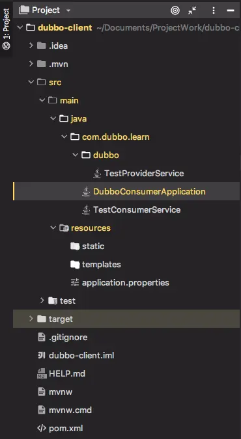This screenshot has width=241, height=439.
Task: Select the mvnw.cmd file
Action: click(x=70, y=410)
